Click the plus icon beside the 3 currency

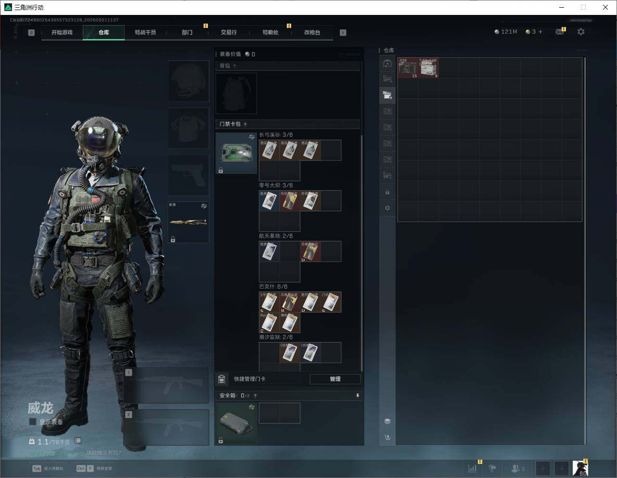pyautogui.click(x=540, y=32)
